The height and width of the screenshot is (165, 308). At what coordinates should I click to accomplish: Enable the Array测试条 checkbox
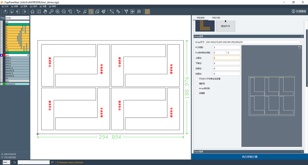[197, 88]
